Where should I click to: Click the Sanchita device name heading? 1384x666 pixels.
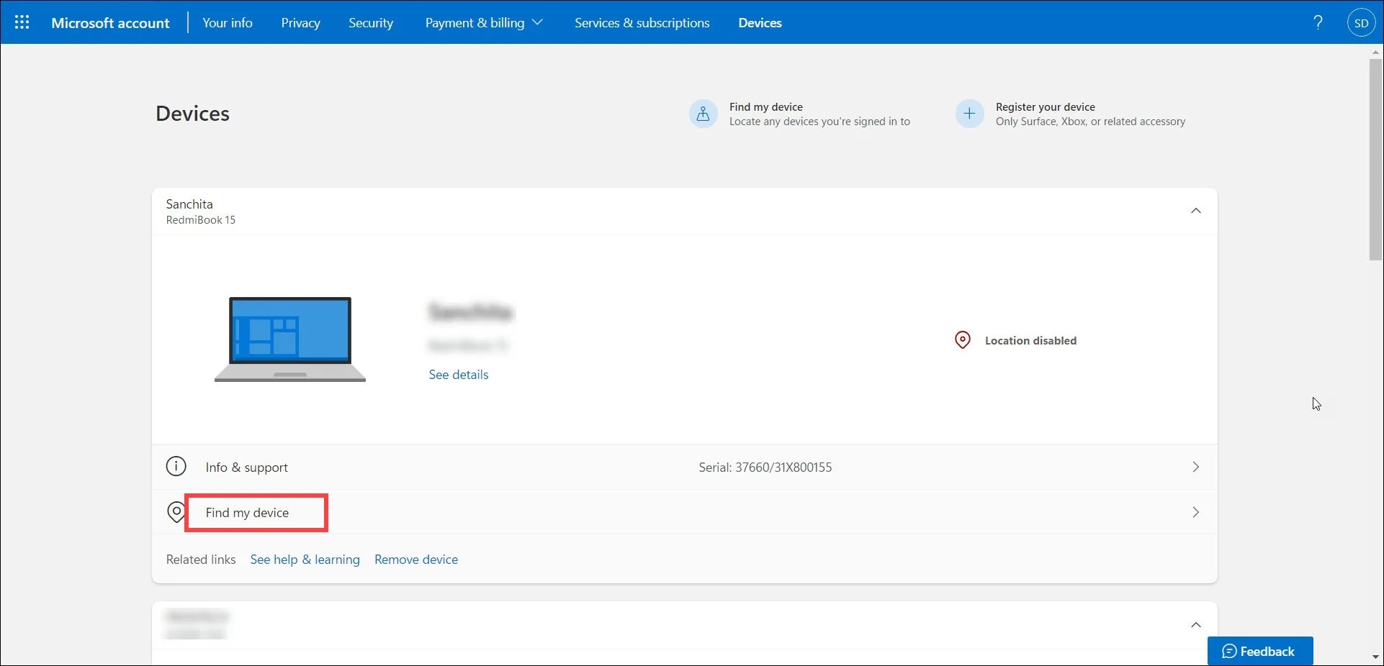(189, 204)
